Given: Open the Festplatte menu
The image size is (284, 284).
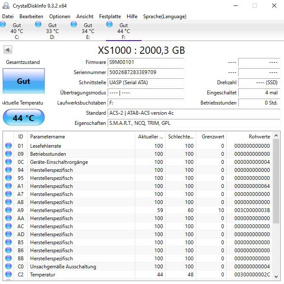Looking at the screenshot, I should 110,17.
